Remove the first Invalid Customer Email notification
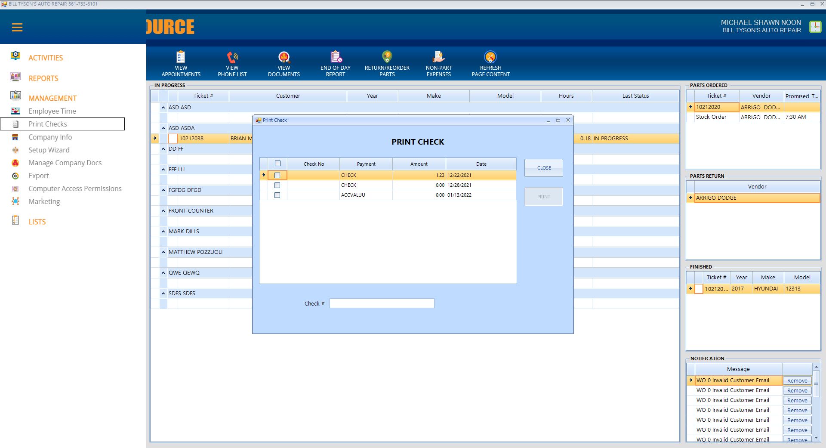 (x=797, y=381)
